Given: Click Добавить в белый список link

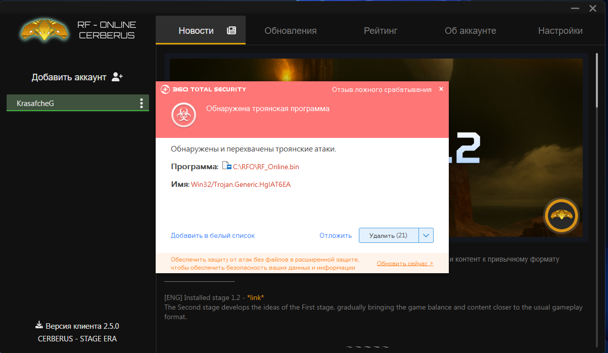Looking at the screenshot, I should pos(213,235).
